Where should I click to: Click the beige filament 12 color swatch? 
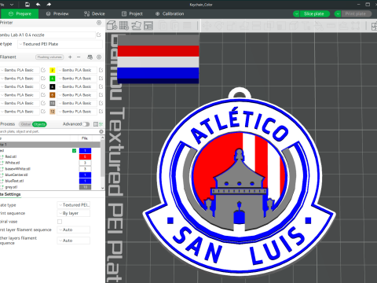(x=53, y=112)
